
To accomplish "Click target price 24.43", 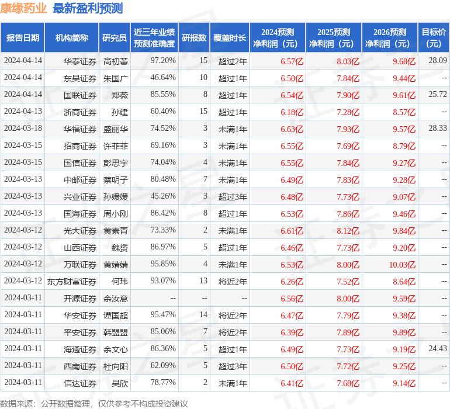I will pyautogui.click(x=438, y=348).
